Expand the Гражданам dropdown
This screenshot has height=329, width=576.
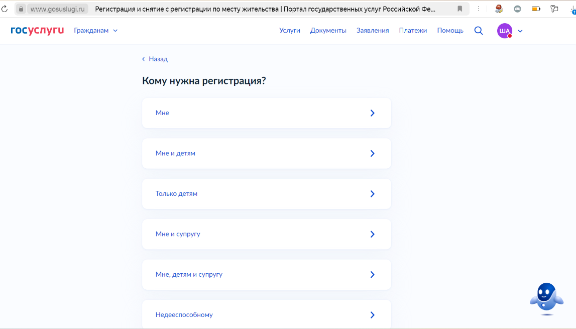tap(95, 31)
